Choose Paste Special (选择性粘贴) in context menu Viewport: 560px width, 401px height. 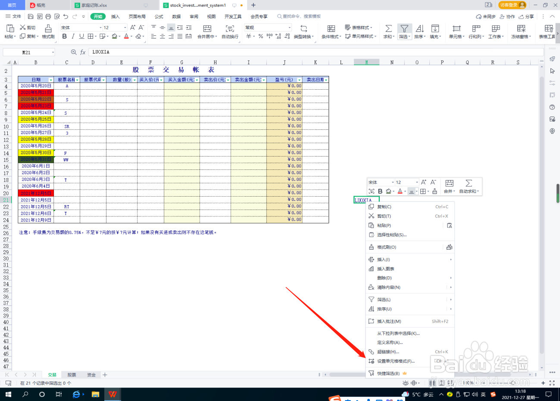click(410, 235)
